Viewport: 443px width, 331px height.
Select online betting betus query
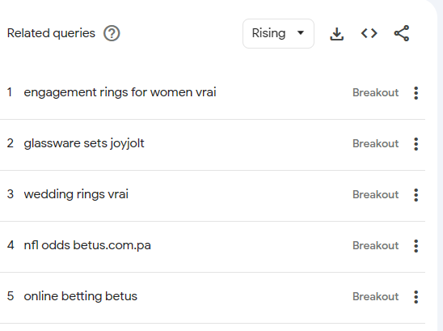click(81, 296)
